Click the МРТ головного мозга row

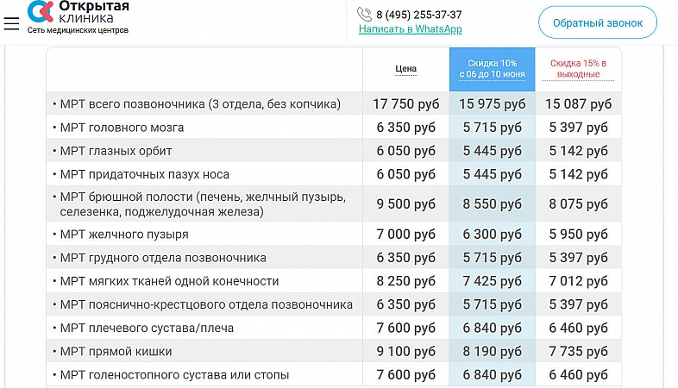[x=122, y=128]
